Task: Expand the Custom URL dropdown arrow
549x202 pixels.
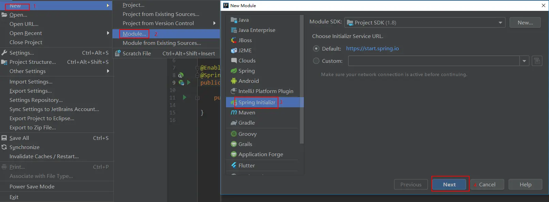Action: click(524, 61)
